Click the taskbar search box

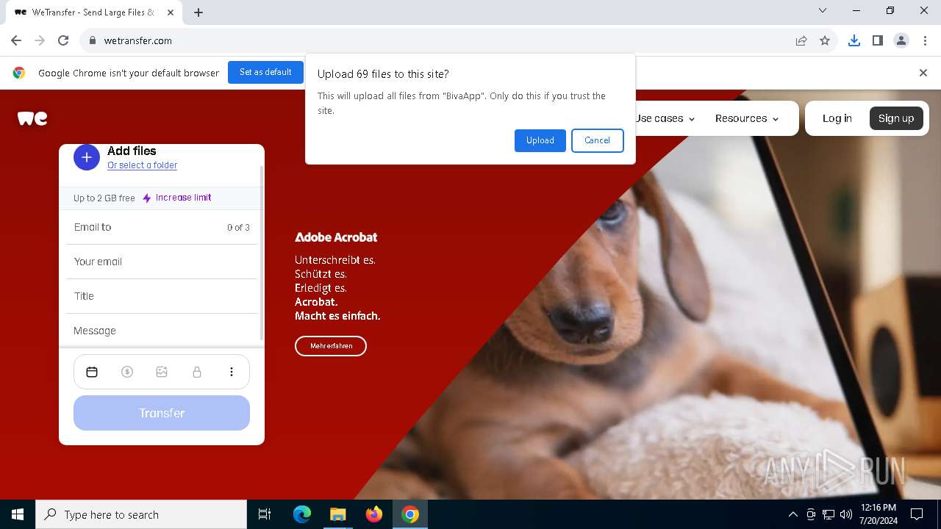click(x=141, y=514)
